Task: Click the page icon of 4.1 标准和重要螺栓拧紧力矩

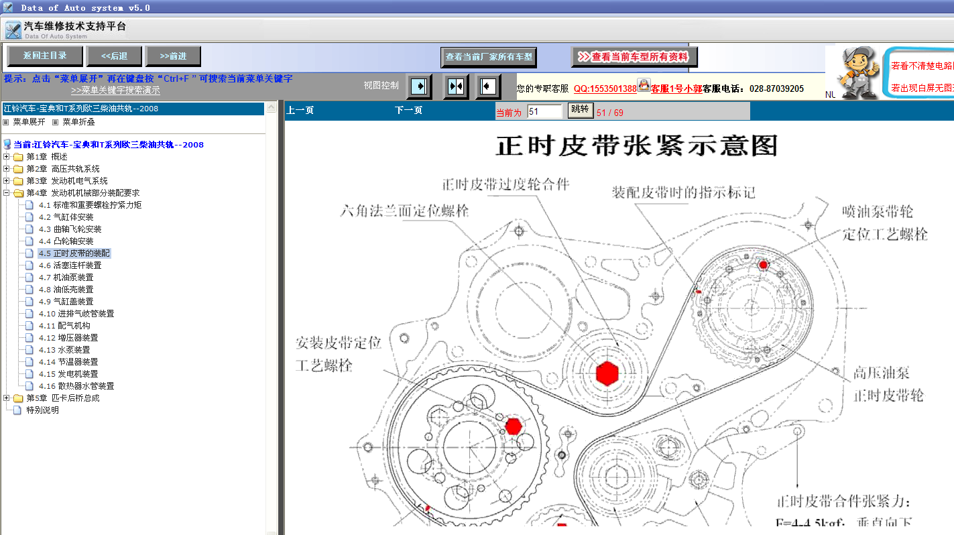Action: 29,205
